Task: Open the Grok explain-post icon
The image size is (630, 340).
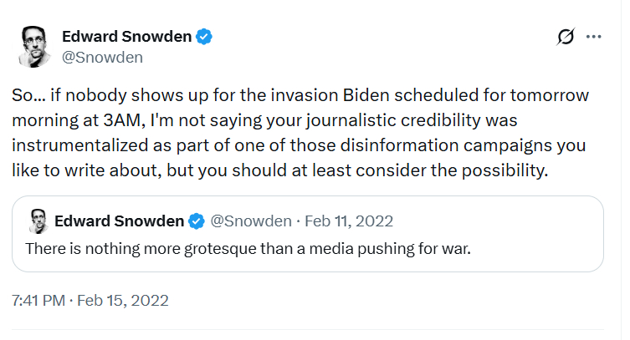Action: [566, 37]
